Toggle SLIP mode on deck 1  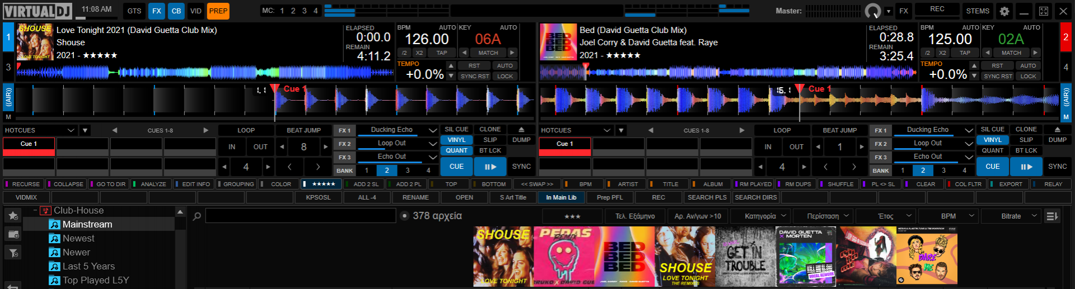point(490,140)
